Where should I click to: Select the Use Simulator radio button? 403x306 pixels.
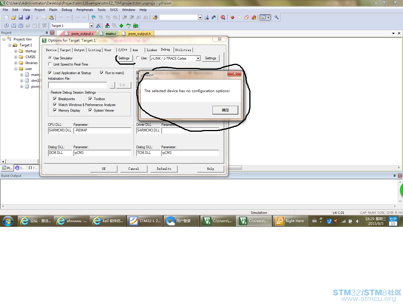click(50, 58)
